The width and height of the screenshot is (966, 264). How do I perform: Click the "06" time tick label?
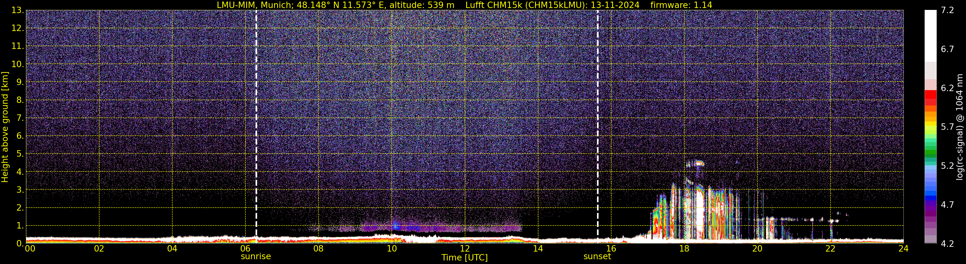pyautogui.click(x=245, y=249)
